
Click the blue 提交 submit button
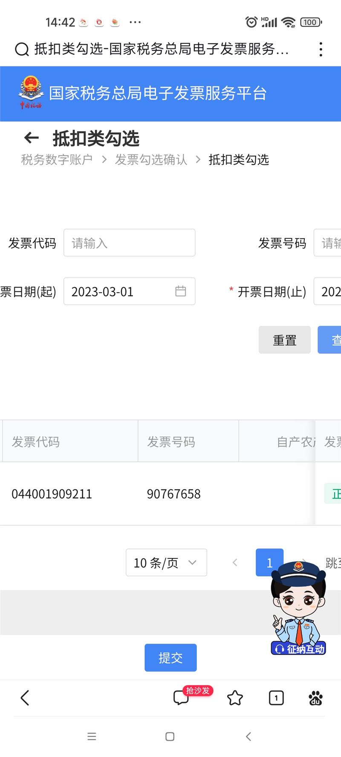[170, 658]
